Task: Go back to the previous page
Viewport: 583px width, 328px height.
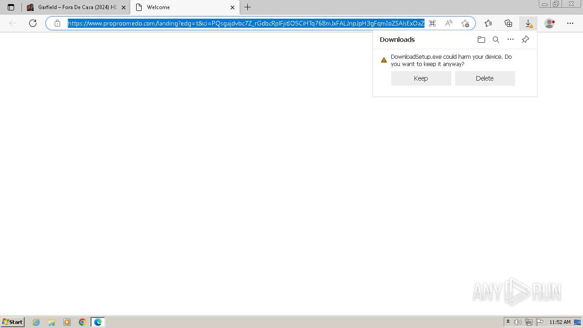Action: (x=13, y=23)
